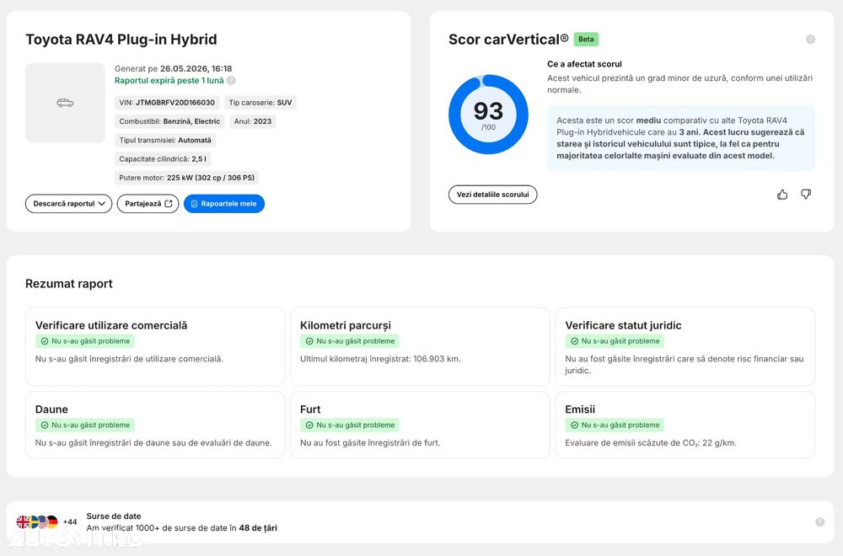Screen dimensions: 843x556
Task: Click check icon under Daune
Action: [x=45, y=425]
